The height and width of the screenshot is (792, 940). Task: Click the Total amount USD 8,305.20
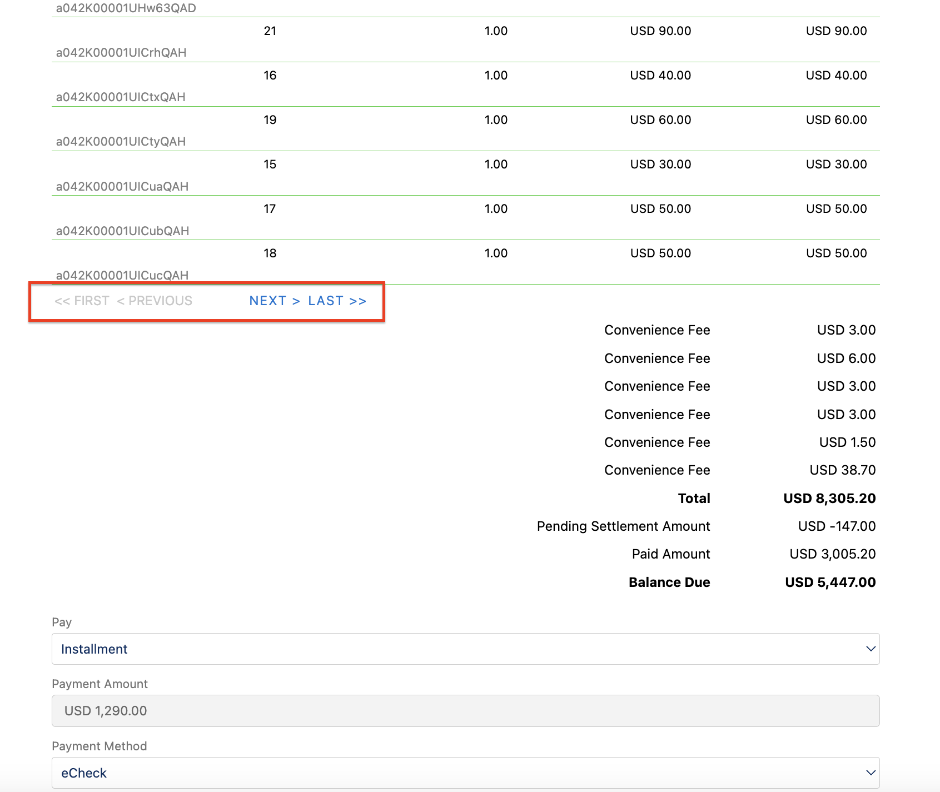click(x=829, y=498)
